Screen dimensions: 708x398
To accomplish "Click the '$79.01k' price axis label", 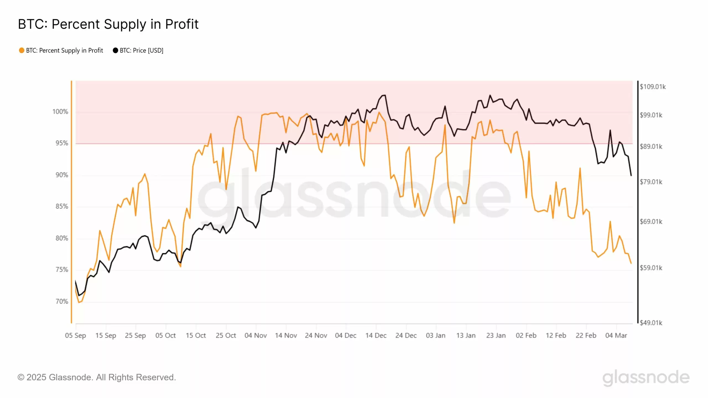I will 651,182.
